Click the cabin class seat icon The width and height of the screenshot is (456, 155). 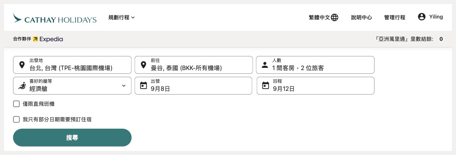point(22,86)
